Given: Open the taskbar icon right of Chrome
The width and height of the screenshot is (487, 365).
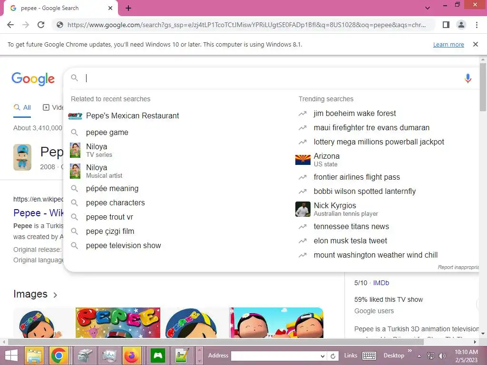Looking at the screenshot, I should pyautogui.click(x=85, y=355).
